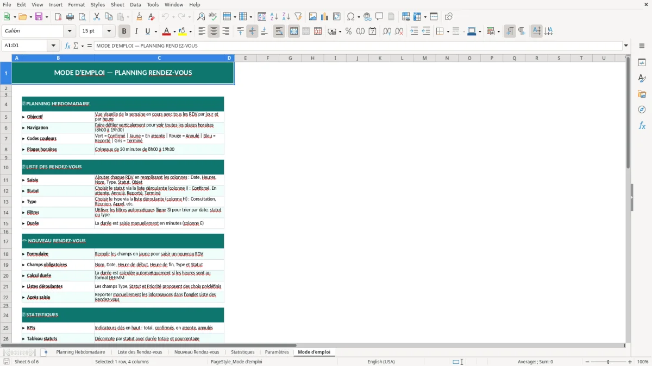Insert Chart toolbar icon
652x366 pixels.
(x=324, y=17)
